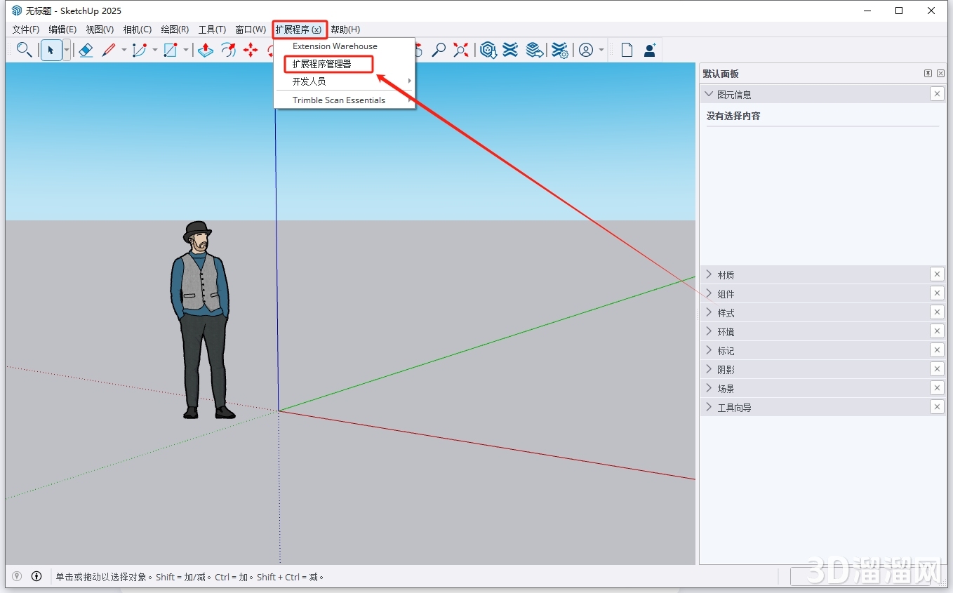The width and height of the screenshot is (953, 593).
Task: Create a new file via toolbar icon
Action: click(x=627, y=50)
